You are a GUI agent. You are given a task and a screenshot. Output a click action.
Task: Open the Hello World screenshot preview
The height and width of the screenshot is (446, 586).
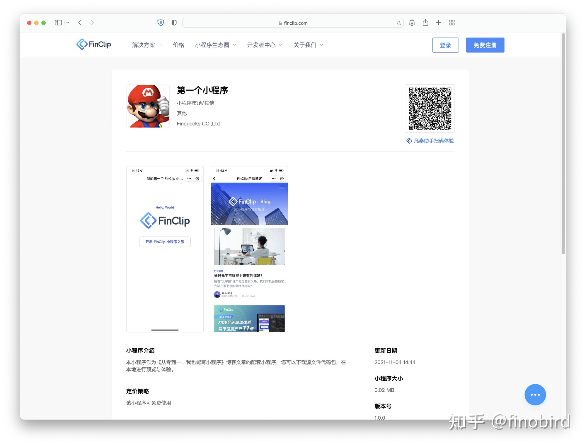click(x=165, y=249)
